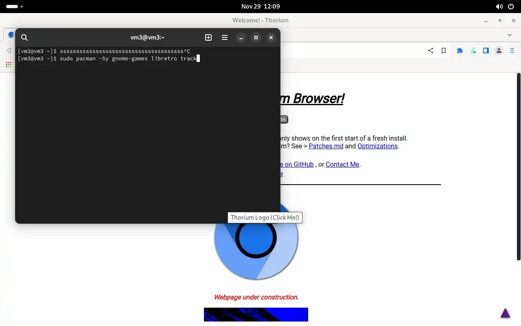Open the Thorium profile avatar
Image resolution: width=521 pixels, height=326 pixels.
[499, 51]
